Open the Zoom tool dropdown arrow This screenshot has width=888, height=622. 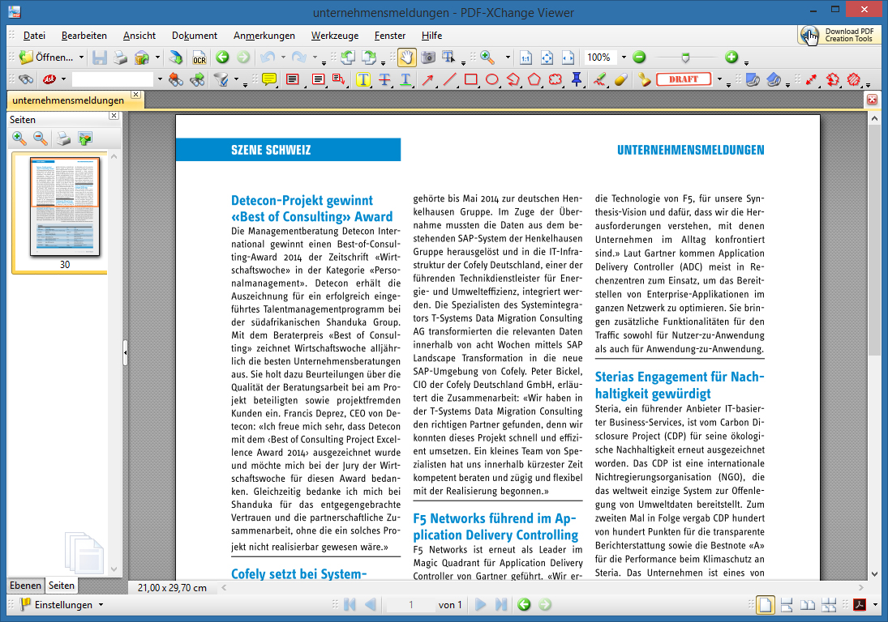point(508,58)
